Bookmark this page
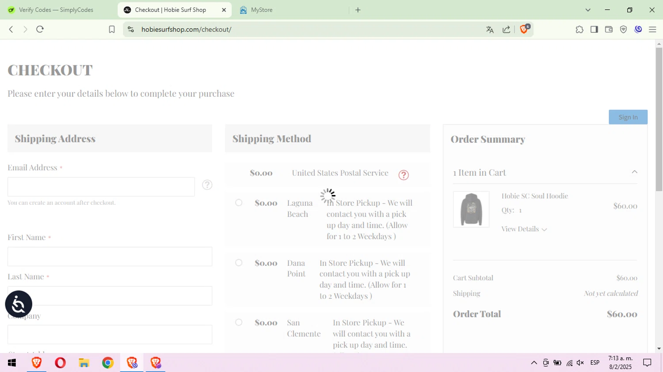The image size is (663, 372). (x=112, y=29)
